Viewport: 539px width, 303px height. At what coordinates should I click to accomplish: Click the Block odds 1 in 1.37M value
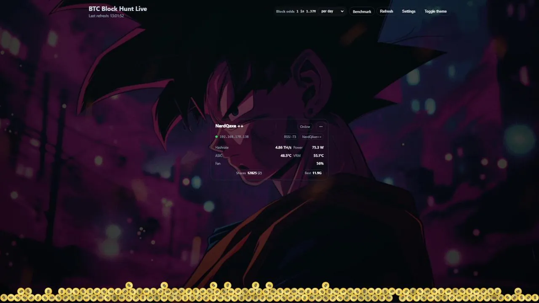[296, 11]
